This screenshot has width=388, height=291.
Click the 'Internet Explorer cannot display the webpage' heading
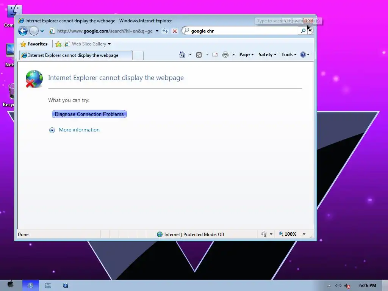pyautogui.click(x=116, y=78)
